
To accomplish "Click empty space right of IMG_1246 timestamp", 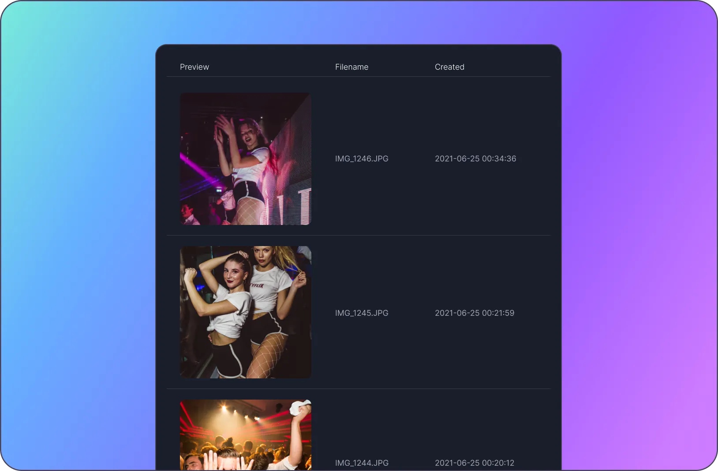I will [x=536, y=159].
